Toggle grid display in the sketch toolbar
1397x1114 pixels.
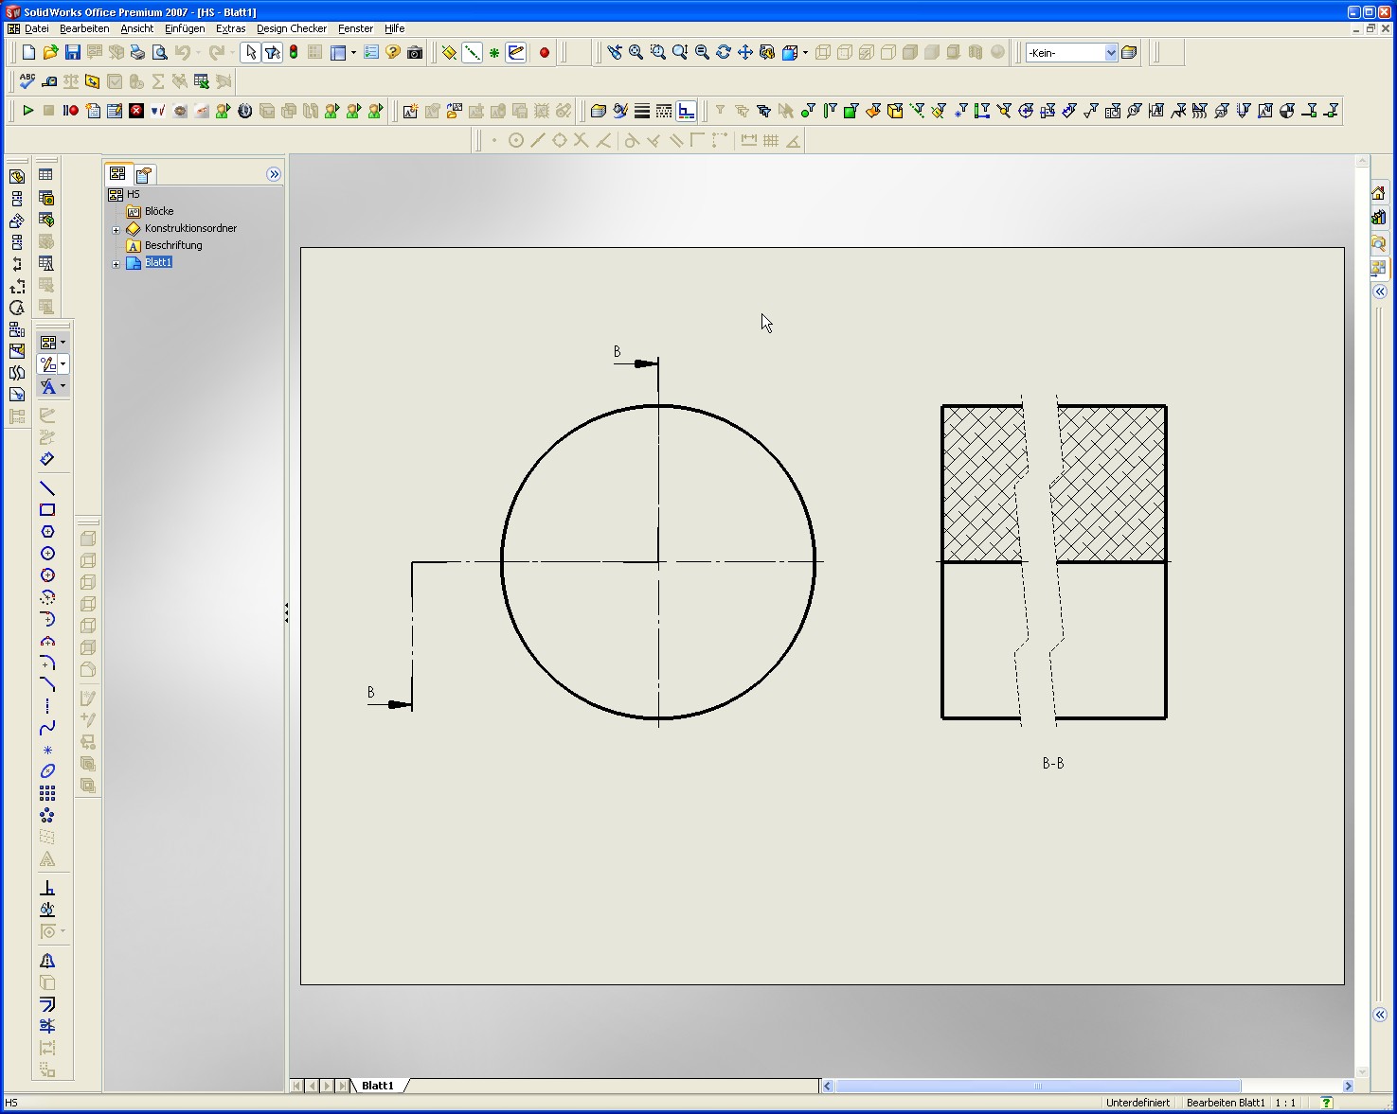[x=771, y=139]
